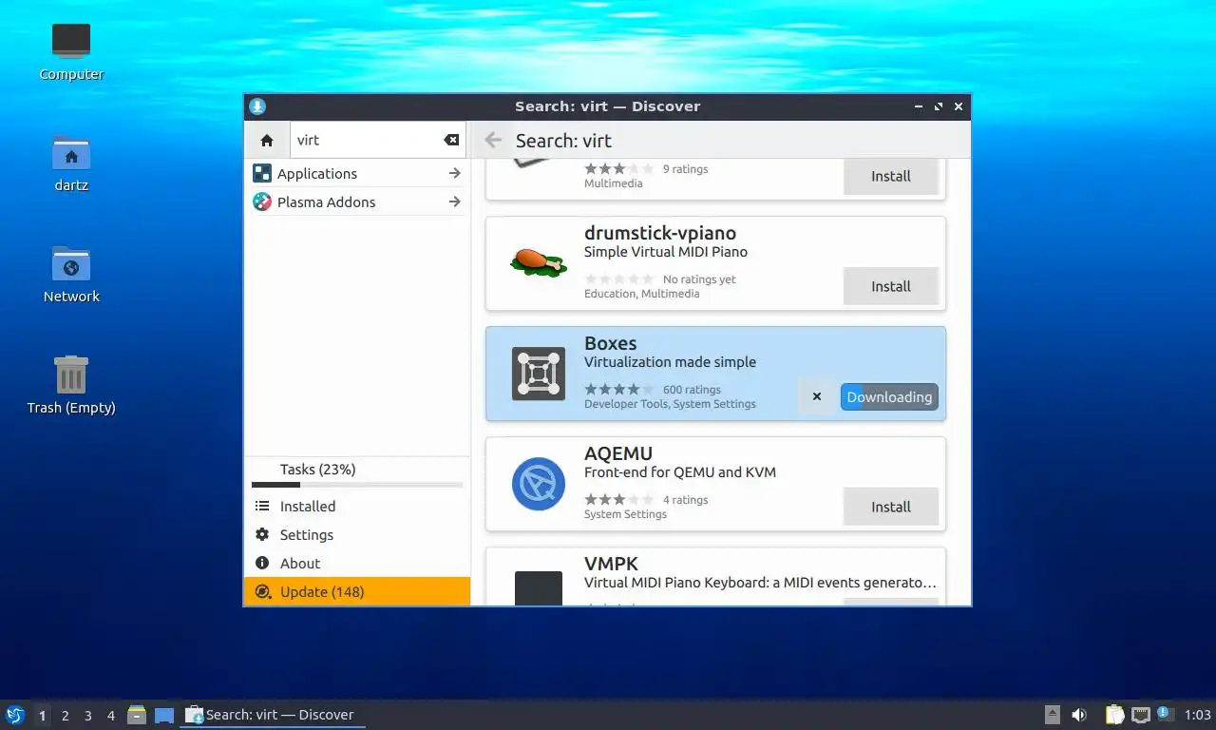Open the Applications category
The image size is (1216, 730).
coord(357,173)
